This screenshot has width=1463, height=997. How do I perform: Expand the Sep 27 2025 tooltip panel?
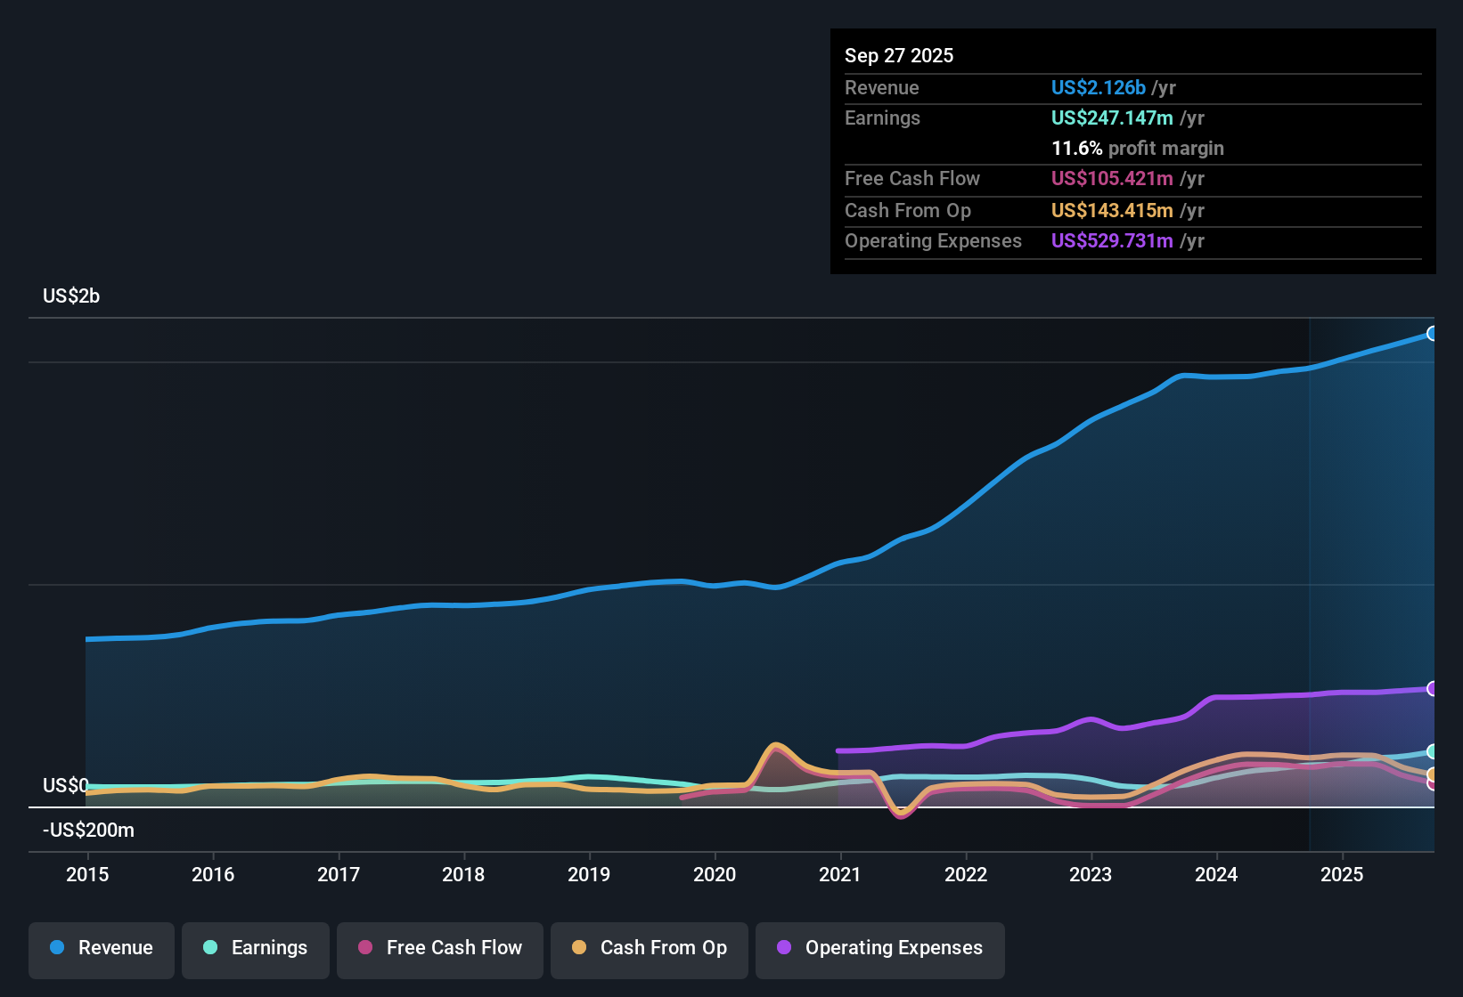pos(899,55)
